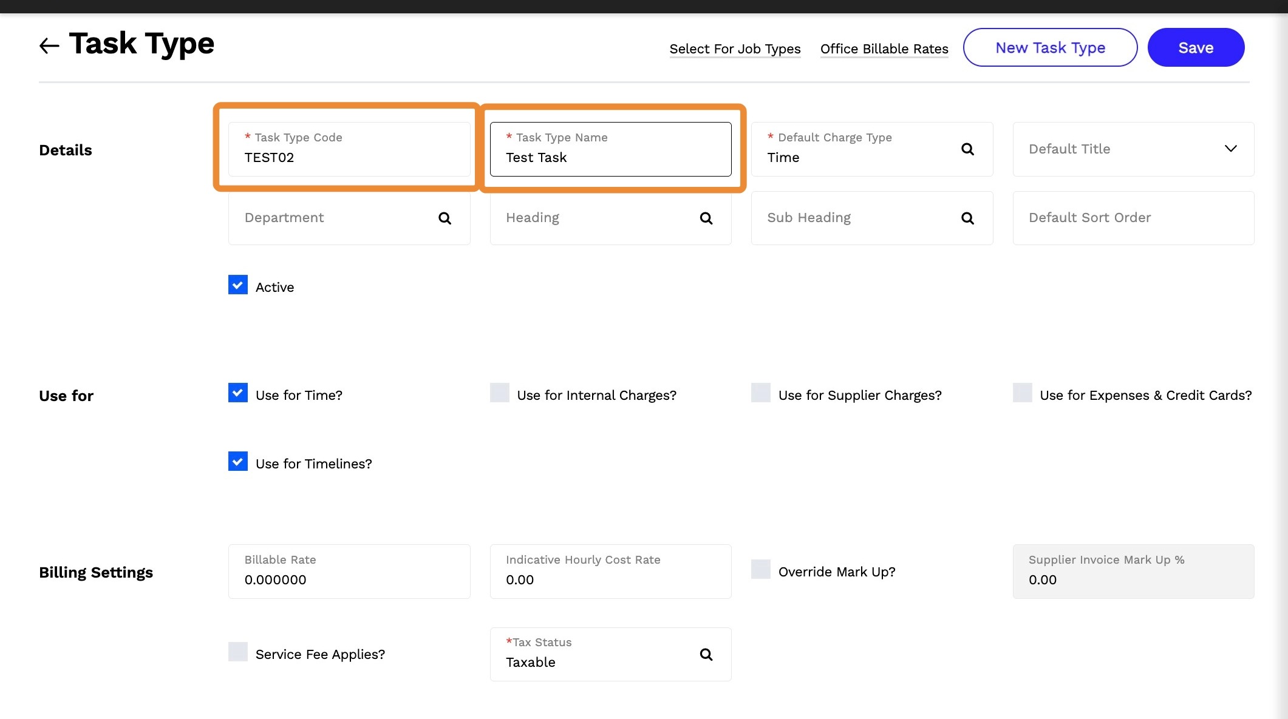Screen dimensions: 1288x719
Task: Uncheck the Use for Timelines? checkbox
Action: pyautogui.click(x=238, y=462)
